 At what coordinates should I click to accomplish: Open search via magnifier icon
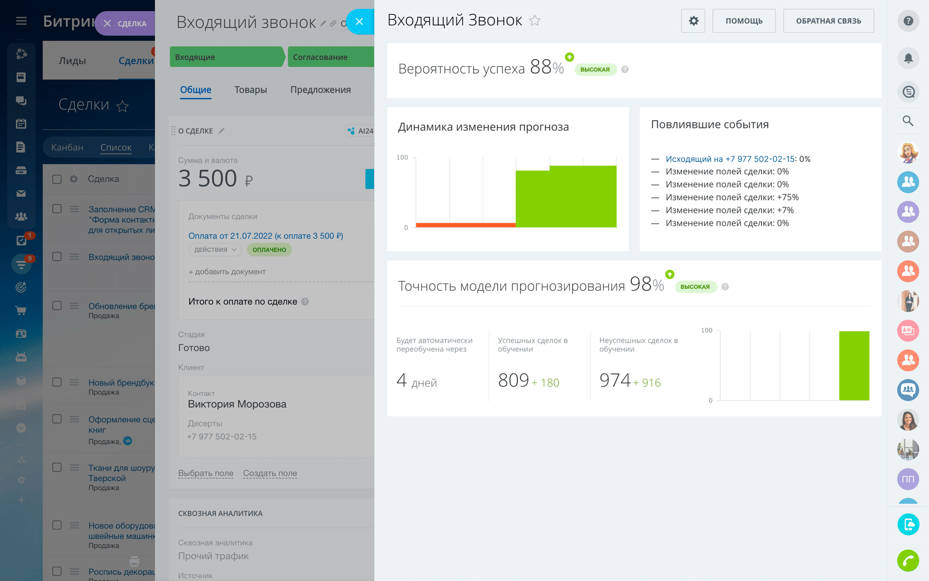point(908,121)
